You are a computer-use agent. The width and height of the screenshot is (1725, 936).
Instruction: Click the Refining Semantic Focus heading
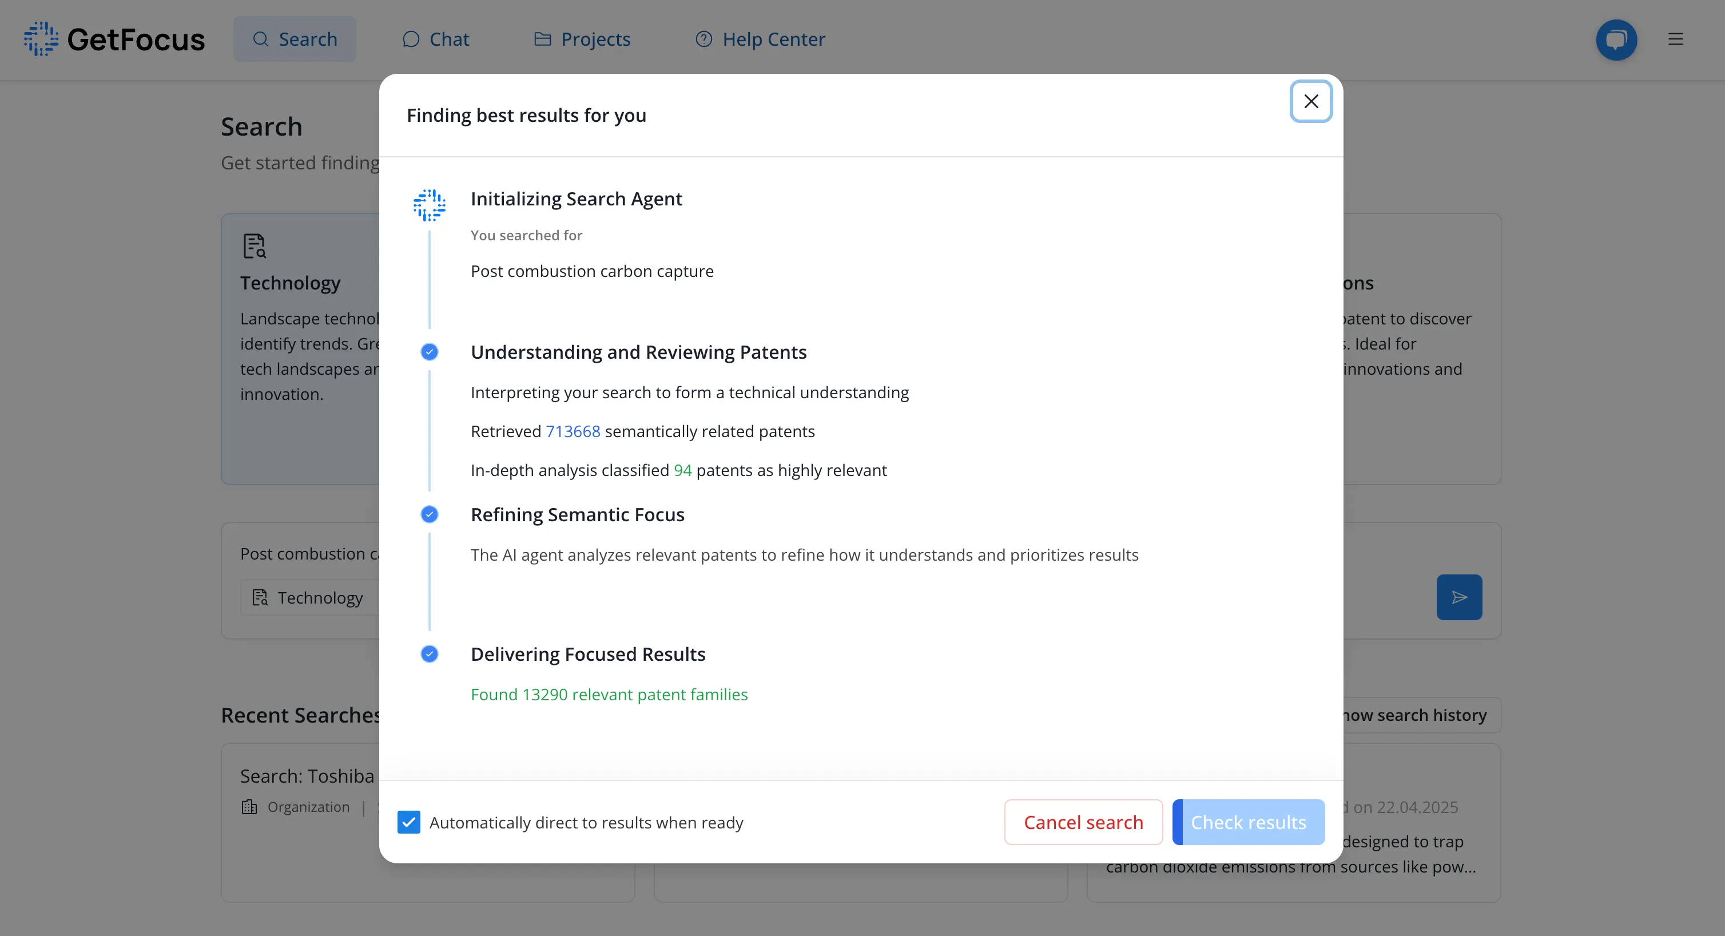click(577, 514)
